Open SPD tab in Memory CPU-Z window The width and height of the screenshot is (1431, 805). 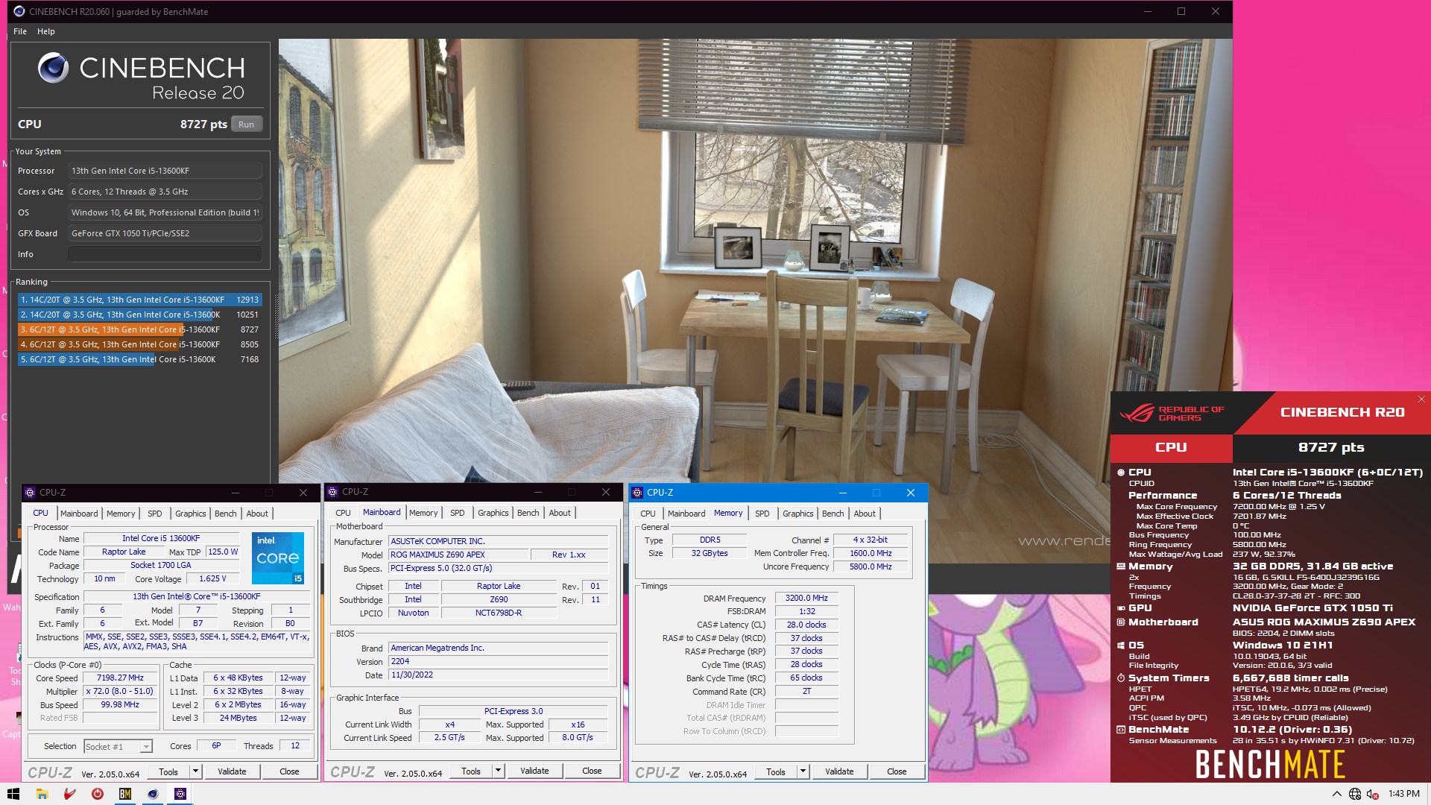point(762,514)
